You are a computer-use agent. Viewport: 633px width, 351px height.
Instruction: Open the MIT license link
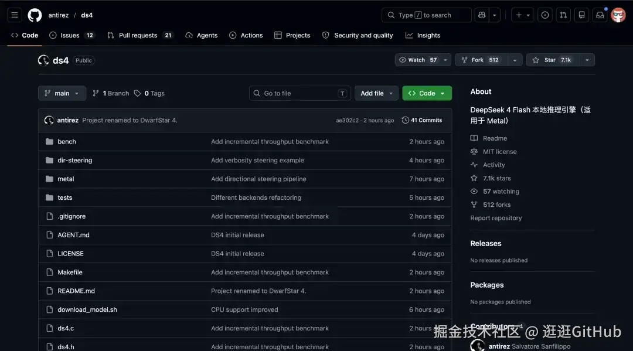(x=494, y=152)
